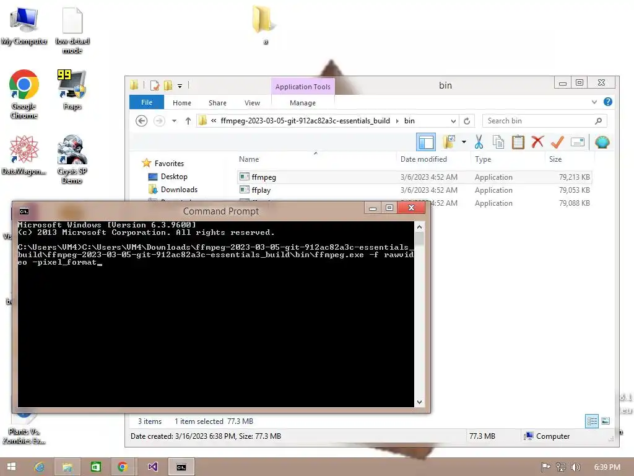
Task: Expand the Folder Options dropdown arrow
Action: 464,142
